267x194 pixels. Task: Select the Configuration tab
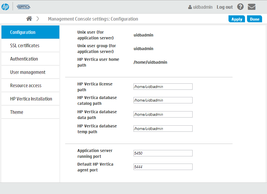coord(30,32)
